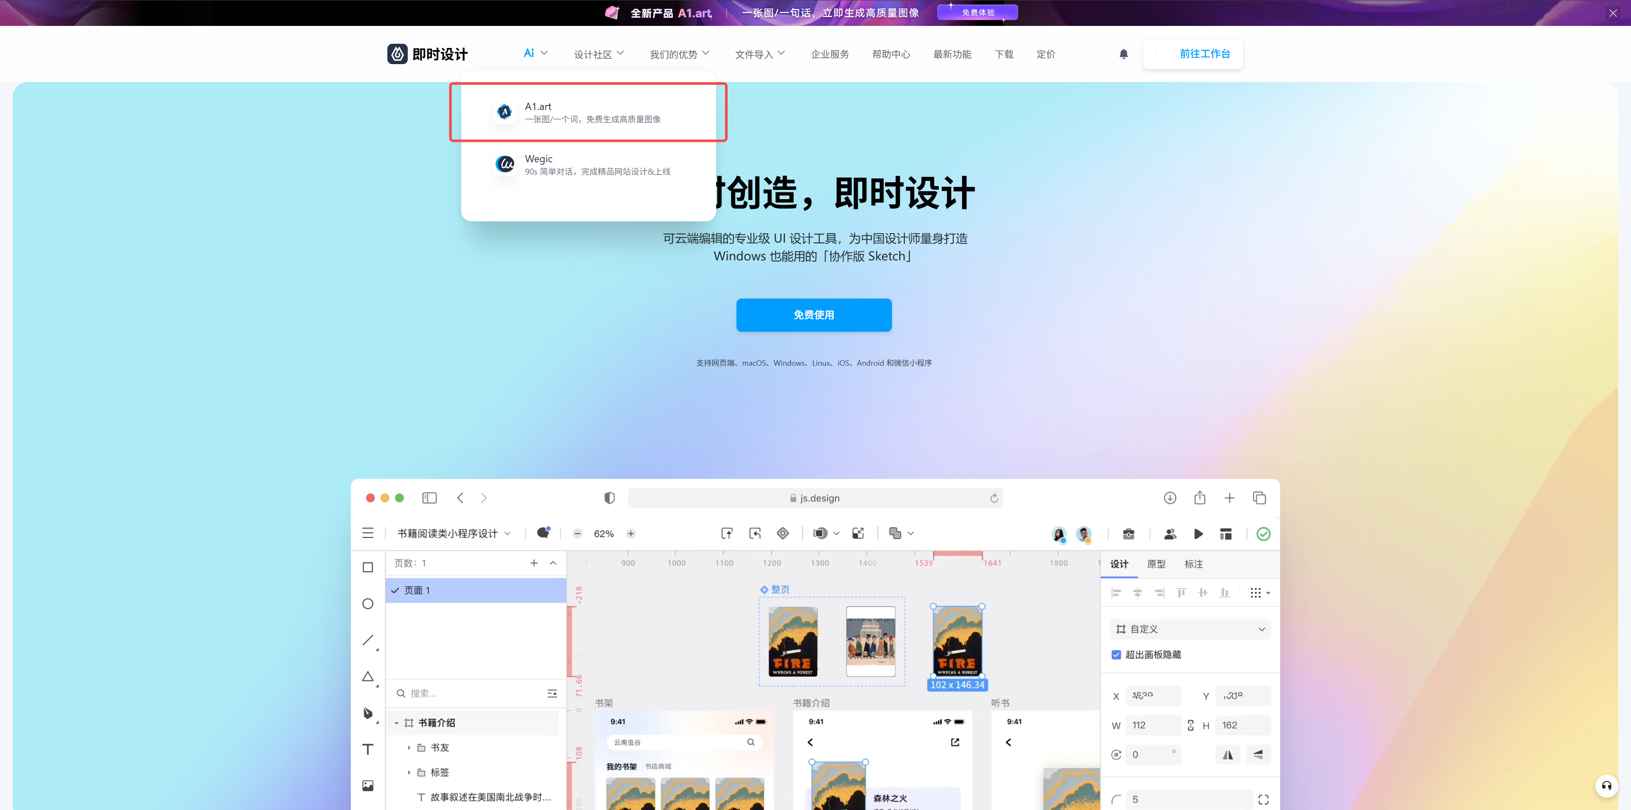Select the Pen tool in mockup toolbar
Viewport: 1631px width, 810px height.
point(368,713)
